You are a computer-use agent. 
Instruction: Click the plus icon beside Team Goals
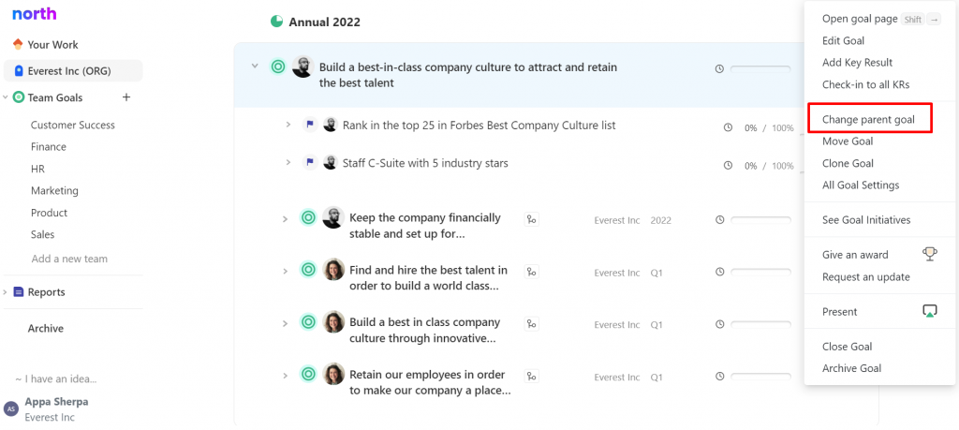pyautogui.click(x=126, y=97)
